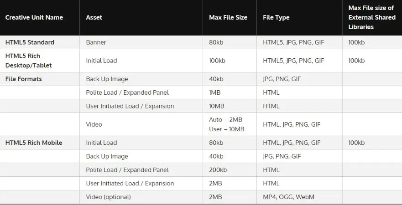The image size is (402, 205).
Task: Click Banner row's HTML5, JPG, PNG, GIF cell
Action: pos(293,42)
